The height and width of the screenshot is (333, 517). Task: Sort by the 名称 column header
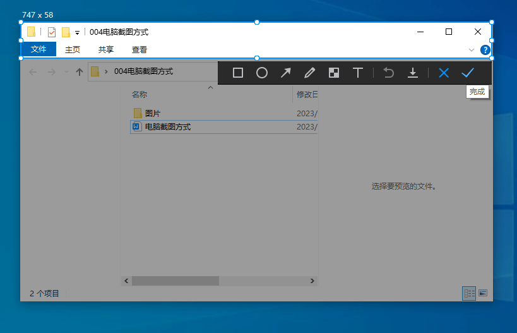140,94
